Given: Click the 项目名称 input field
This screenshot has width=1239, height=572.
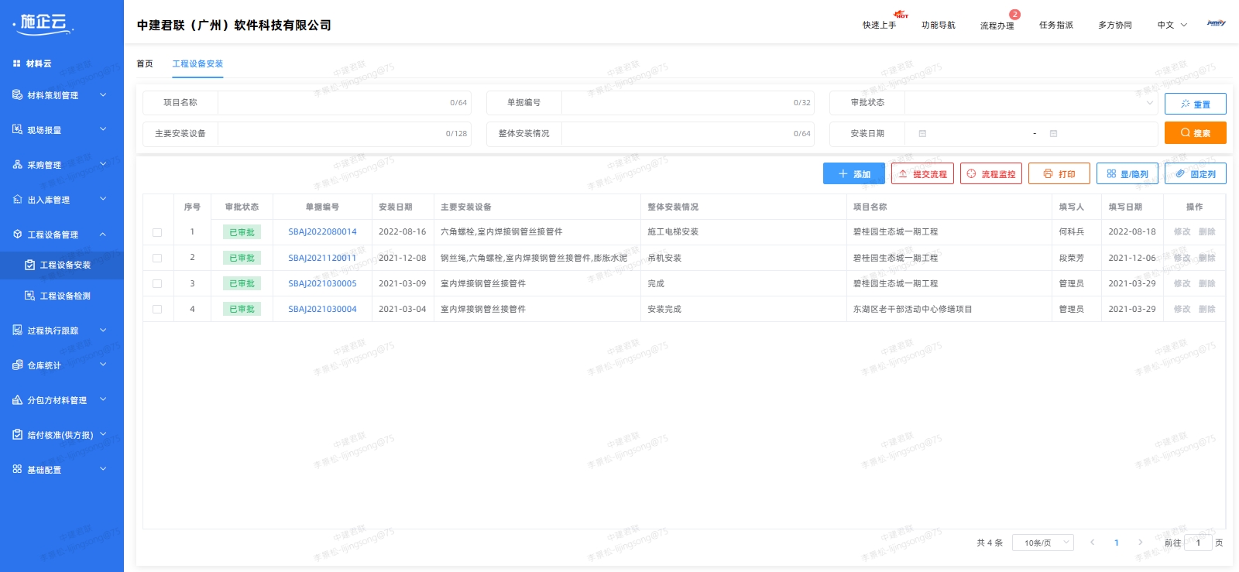Looking at the screenshot, I should pos(333,103).
